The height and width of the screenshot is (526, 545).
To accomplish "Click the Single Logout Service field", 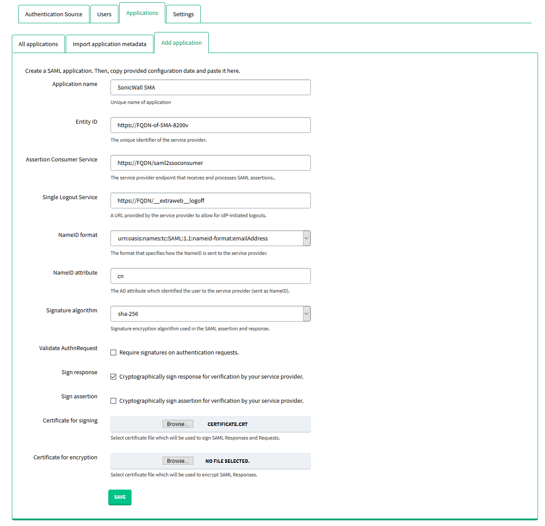I will click(x=210, y=200).
